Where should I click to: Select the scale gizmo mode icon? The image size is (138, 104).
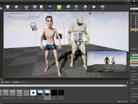point(95,13)
